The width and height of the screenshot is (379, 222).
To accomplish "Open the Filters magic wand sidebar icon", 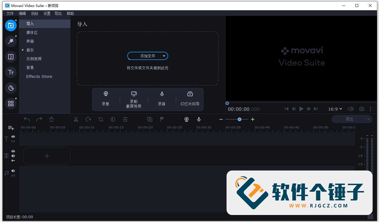I will 11,41.
